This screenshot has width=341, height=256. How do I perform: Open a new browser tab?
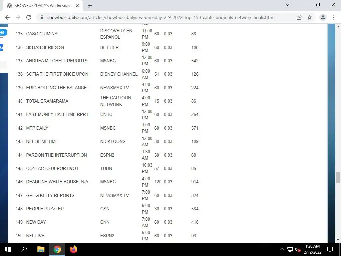[90, 6]
